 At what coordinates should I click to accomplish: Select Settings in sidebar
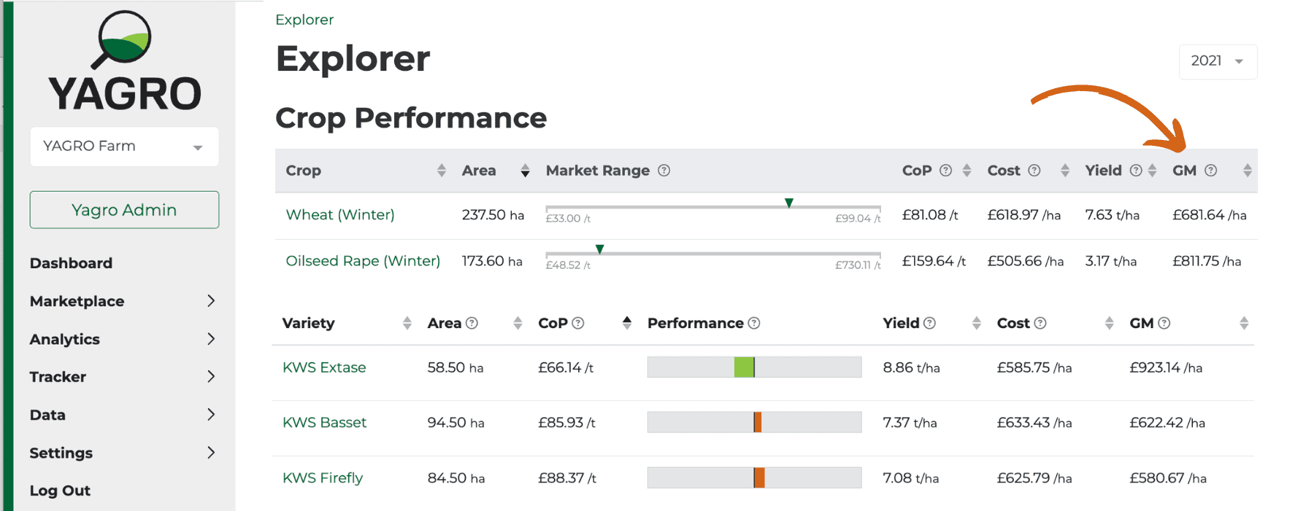[61, 453]
